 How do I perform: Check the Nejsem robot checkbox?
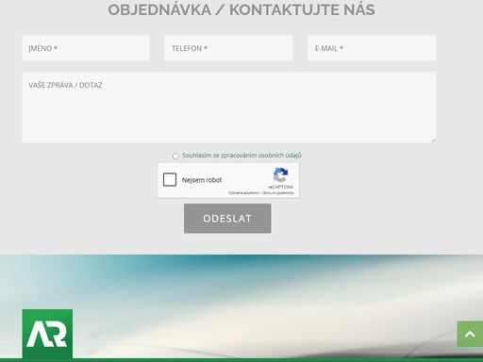coord(170,180)
